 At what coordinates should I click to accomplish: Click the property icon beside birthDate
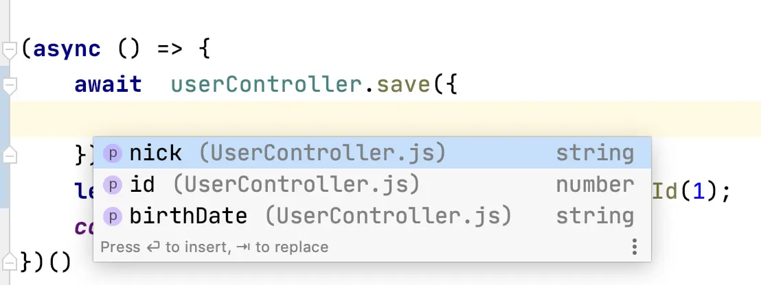tap(113, 216)
